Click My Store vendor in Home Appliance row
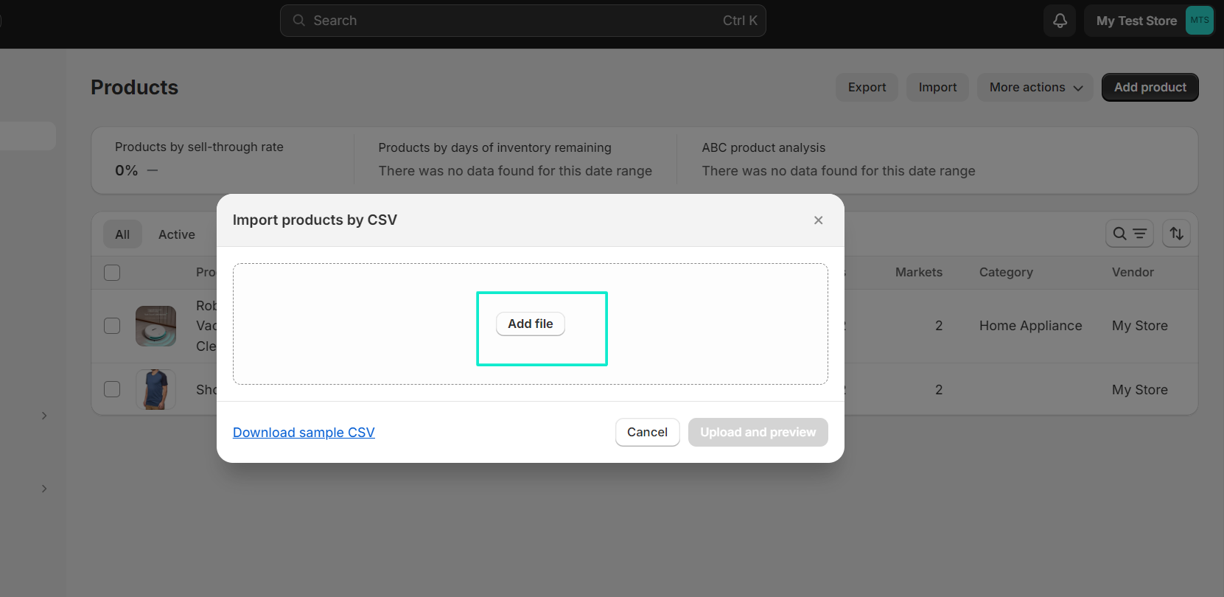 pyautogui.click(x=1139, y=326)
